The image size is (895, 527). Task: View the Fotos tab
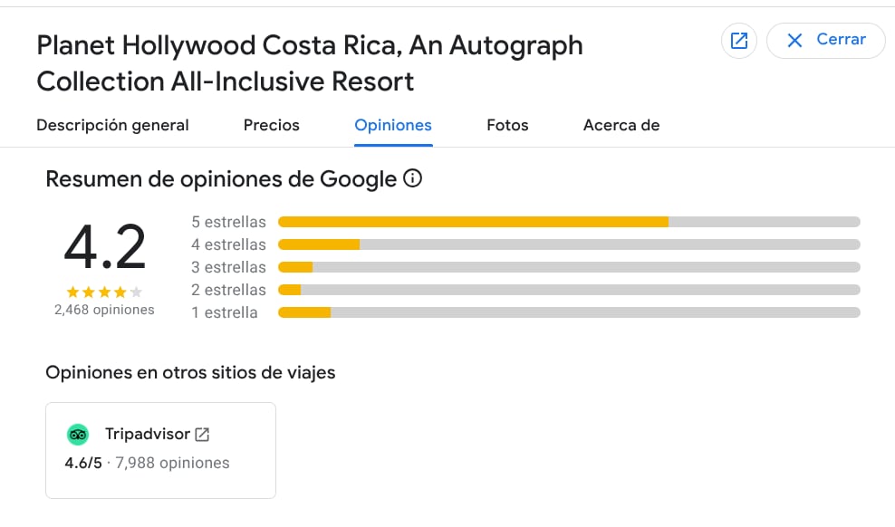(x=507, y=126)
